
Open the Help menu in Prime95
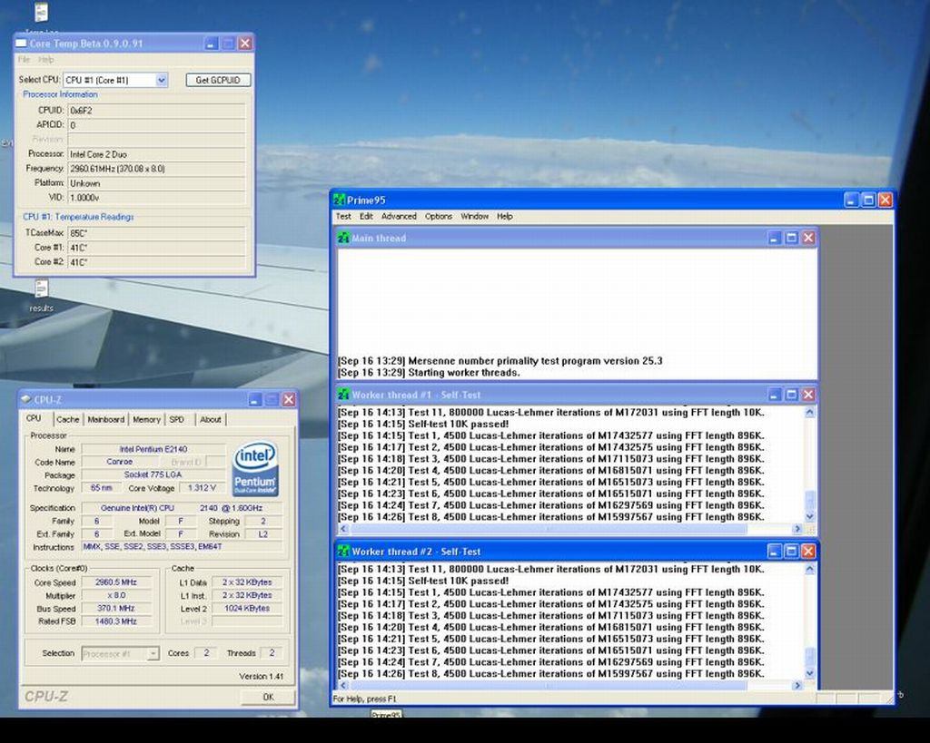point(505,217)
